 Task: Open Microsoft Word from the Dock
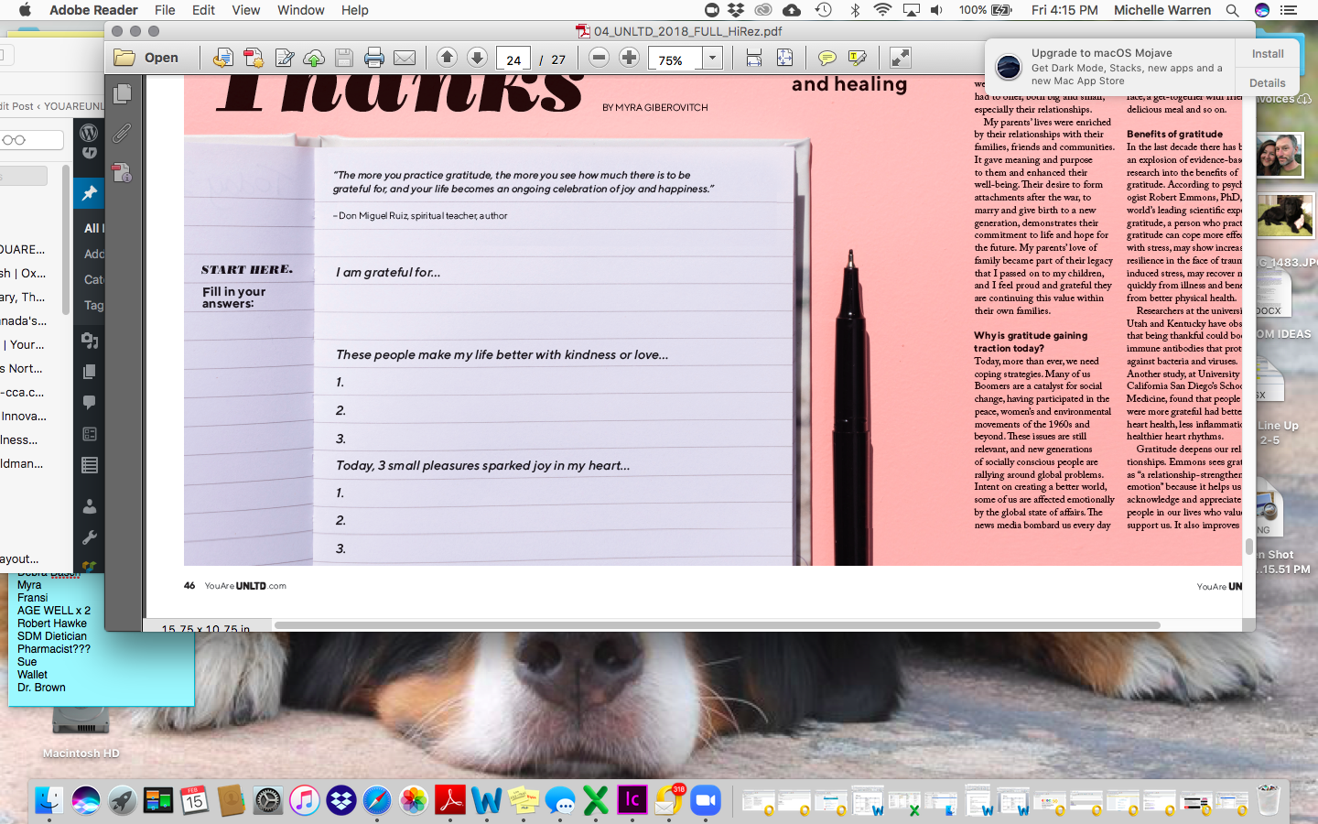coord(486,800)
